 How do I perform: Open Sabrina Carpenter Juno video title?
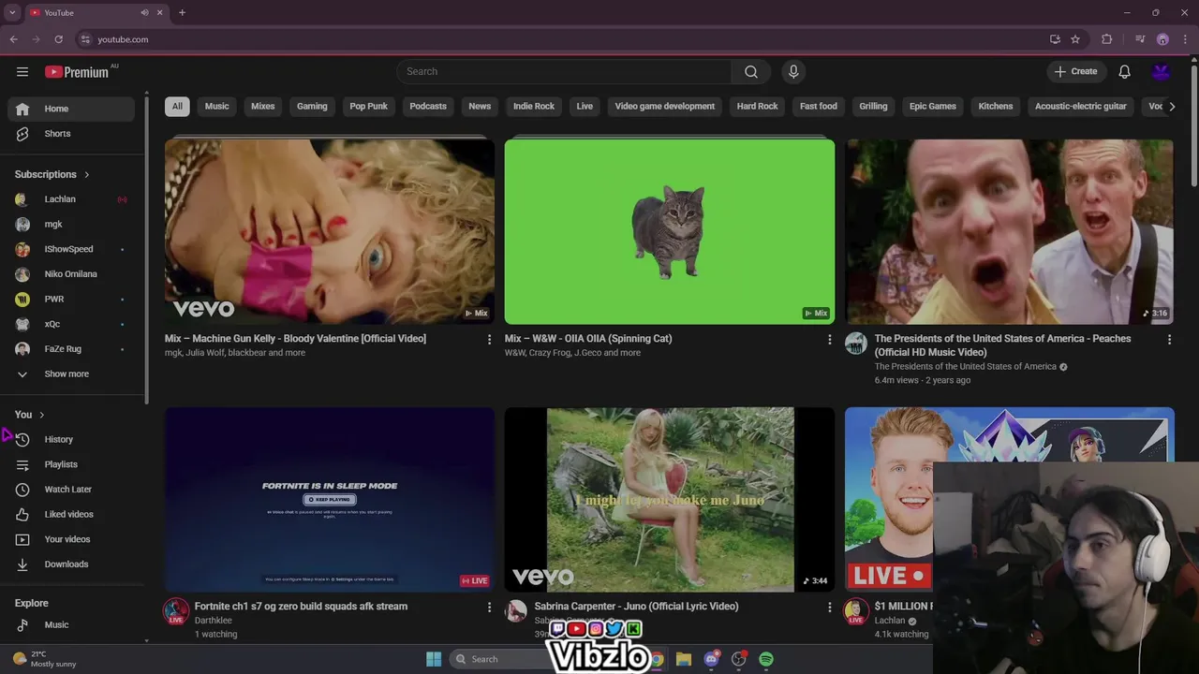[636, 607]
